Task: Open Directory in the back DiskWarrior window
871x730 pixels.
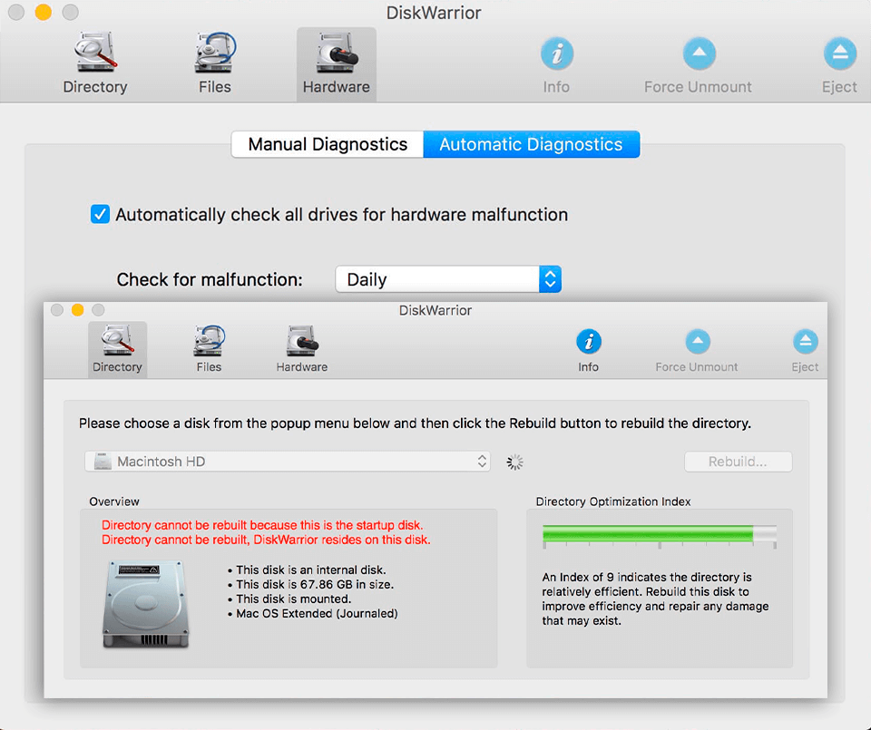Action: coord(95,63)
